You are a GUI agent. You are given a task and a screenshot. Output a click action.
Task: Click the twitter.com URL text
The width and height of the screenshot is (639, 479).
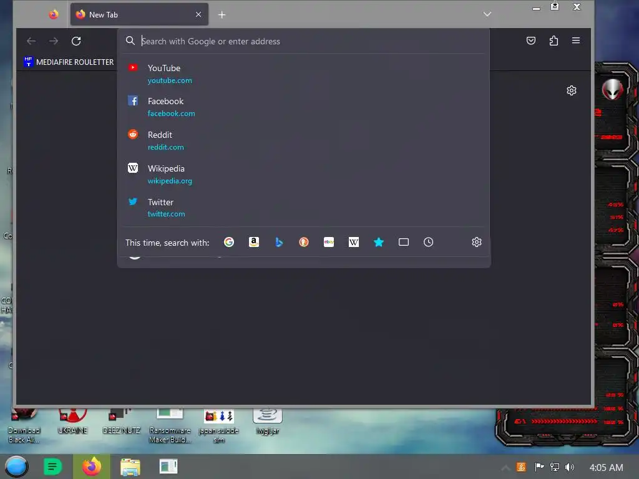tap(166, 214)
